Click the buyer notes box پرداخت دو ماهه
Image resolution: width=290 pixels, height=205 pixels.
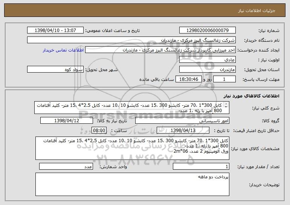tap(132, 184)
